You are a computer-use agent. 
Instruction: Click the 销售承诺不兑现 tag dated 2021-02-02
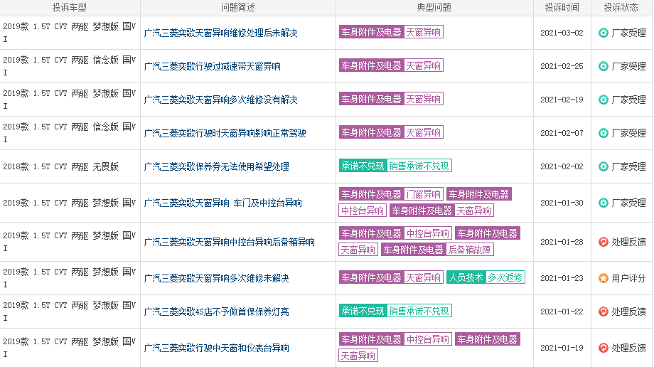(x=419, y=166)
